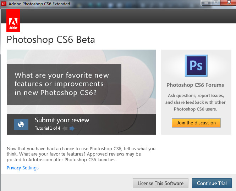This screenshot has width=236, height=191.
Task: Click the small Adobe icon in title bar
Action: pos(4,4)
